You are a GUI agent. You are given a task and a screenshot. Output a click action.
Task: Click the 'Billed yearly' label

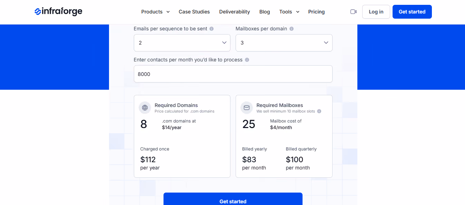(255, 149)
